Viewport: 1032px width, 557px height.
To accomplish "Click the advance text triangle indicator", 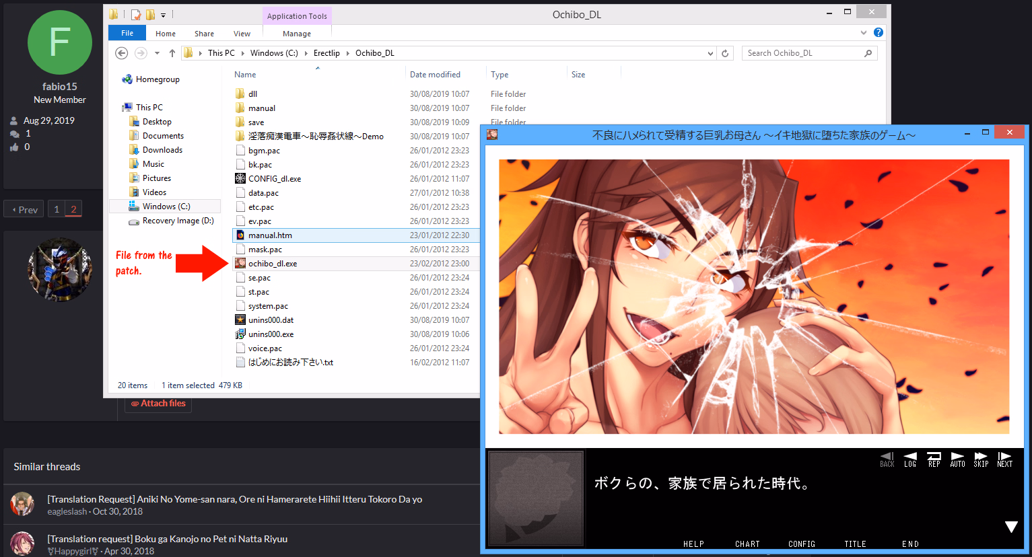I will (x=1011, y=527).
